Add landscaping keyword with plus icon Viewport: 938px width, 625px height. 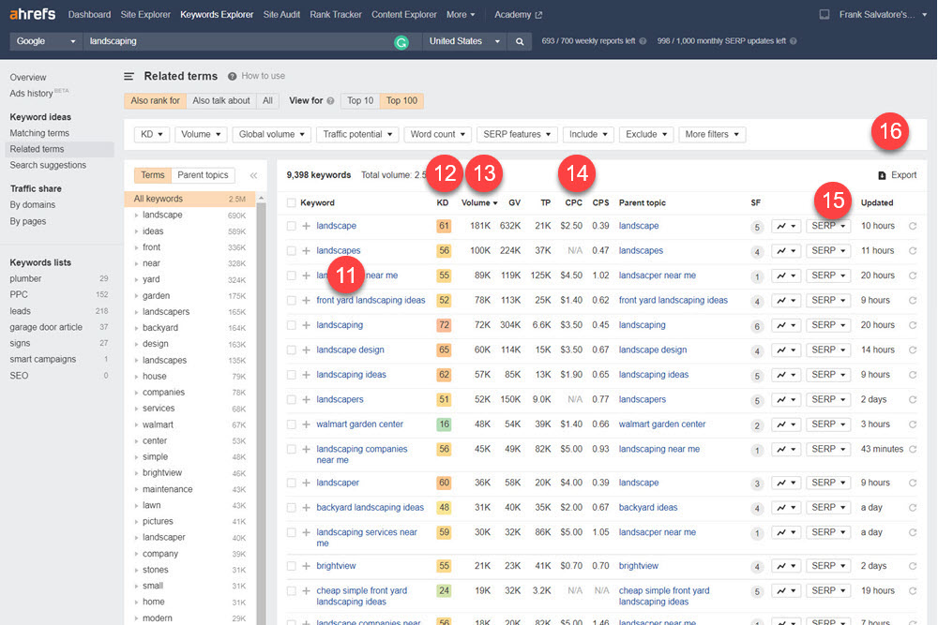pos(307,325)
